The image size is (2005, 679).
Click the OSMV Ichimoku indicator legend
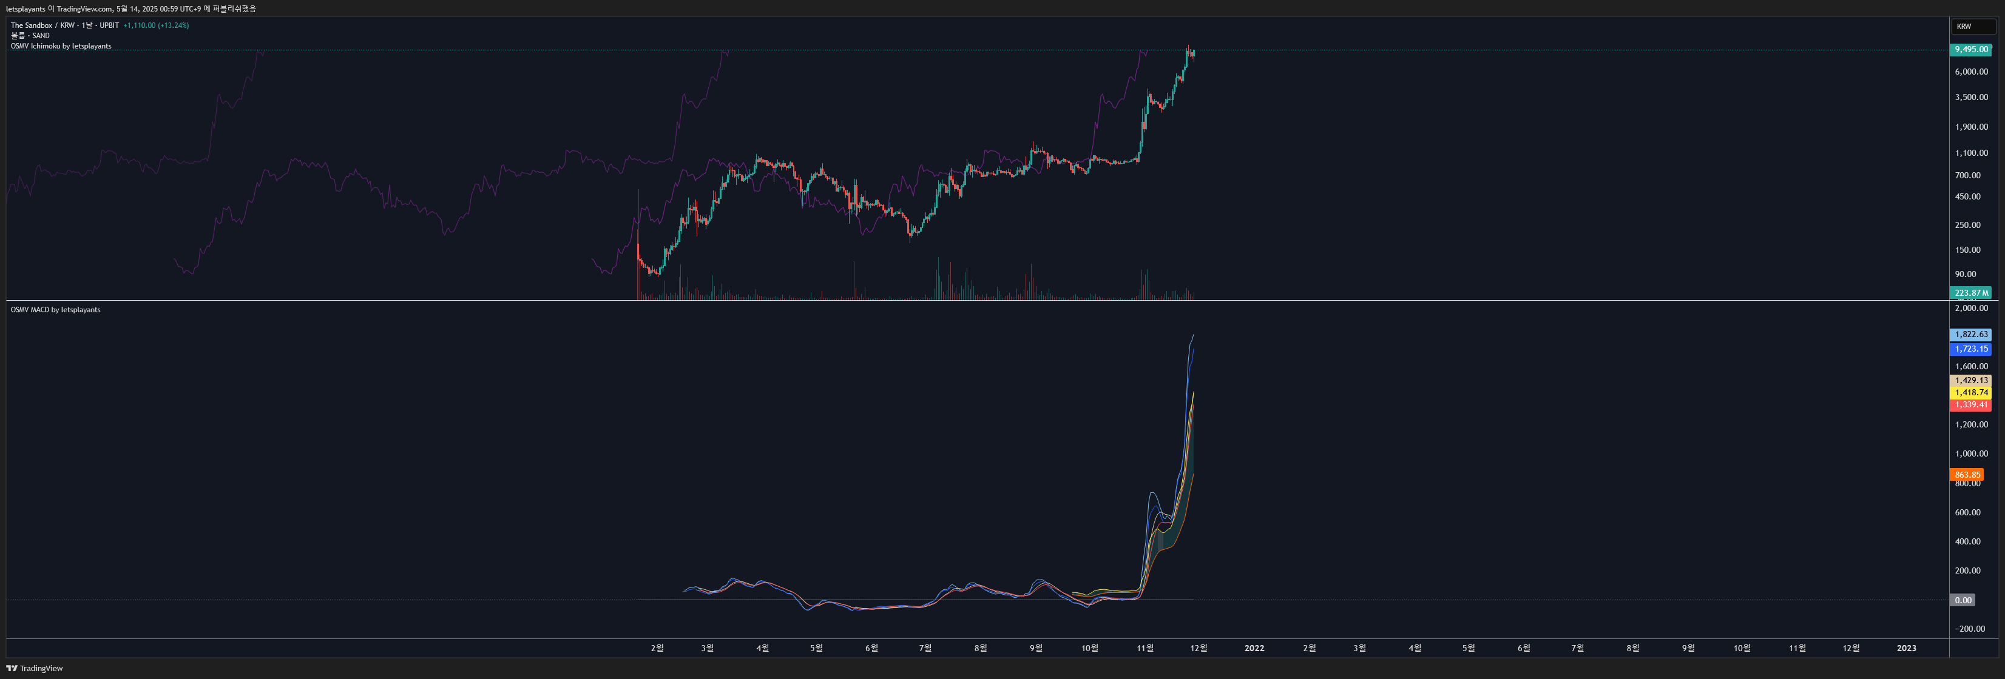[61, 46]
